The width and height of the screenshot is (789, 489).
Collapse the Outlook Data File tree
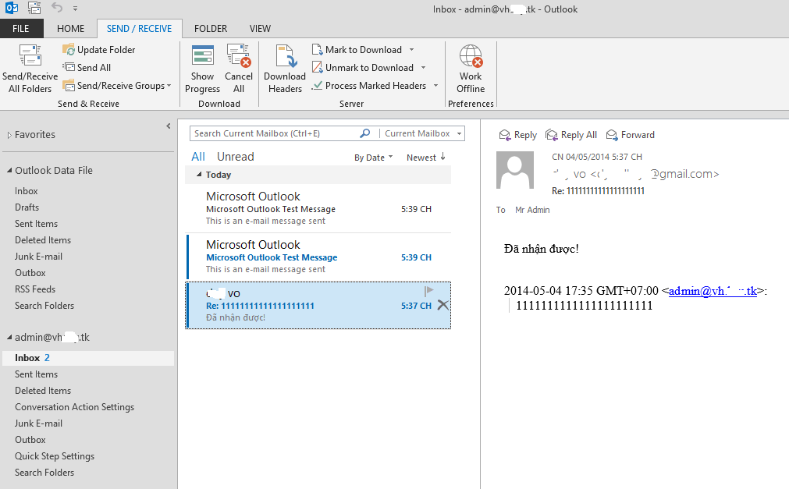pos(9,171)
